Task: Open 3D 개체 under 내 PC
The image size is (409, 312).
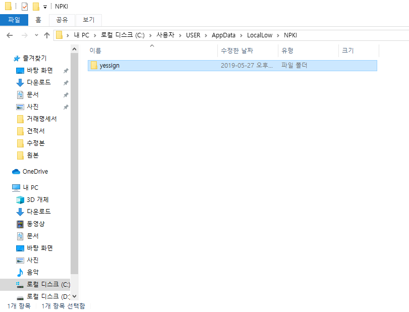Action: (37, 200)
